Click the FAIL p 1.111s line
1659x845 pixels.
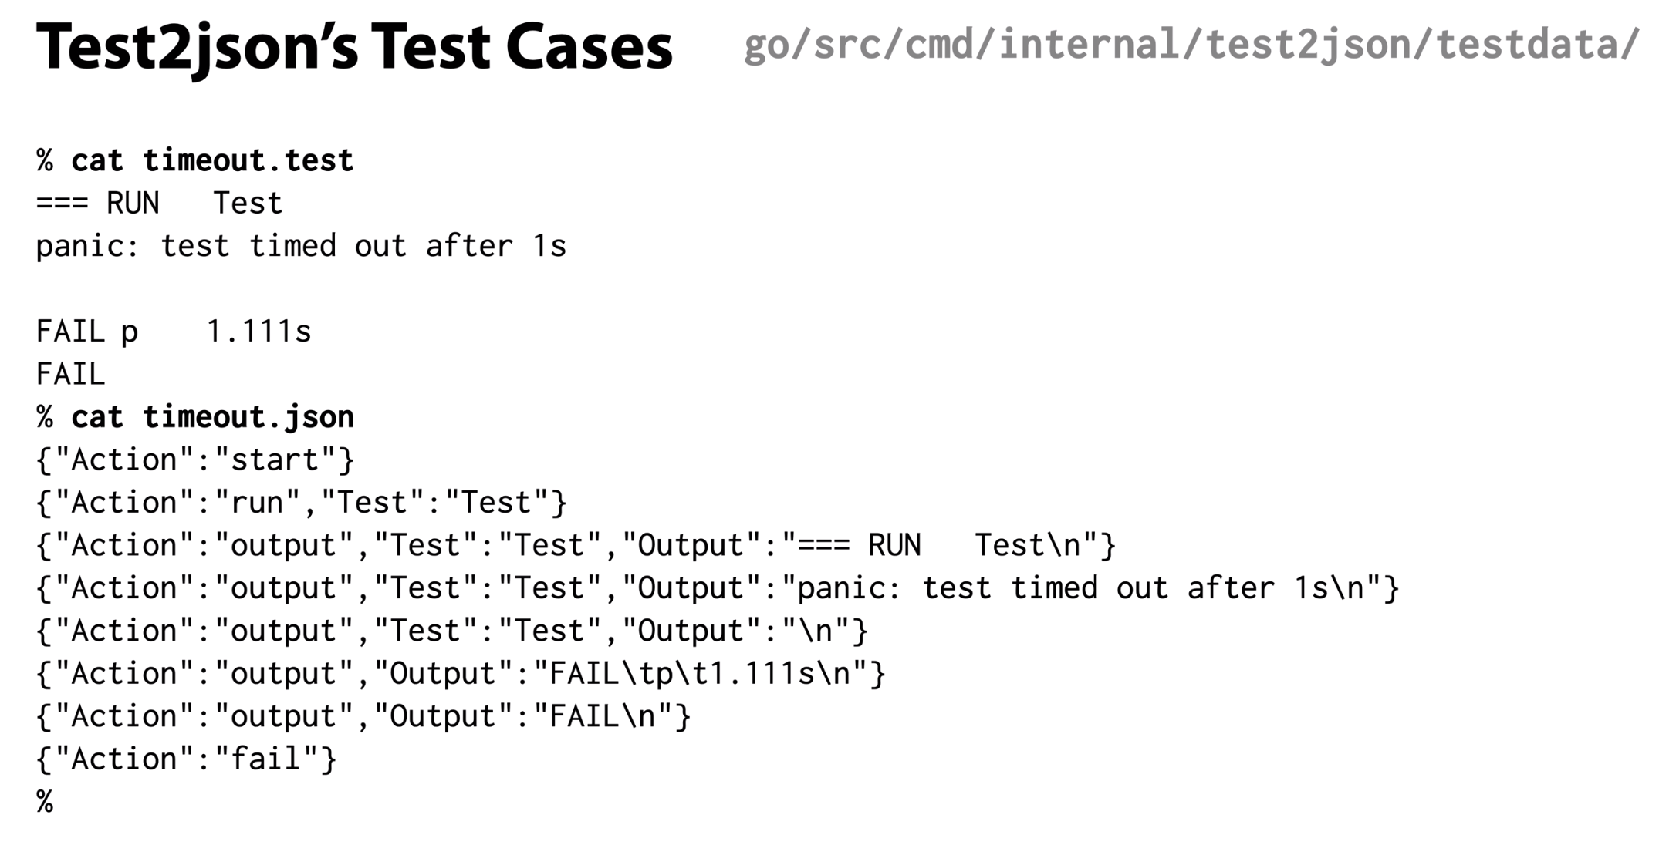[174, 332]
